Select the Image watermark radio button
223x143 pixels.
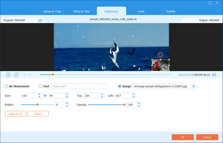point(120,86)
